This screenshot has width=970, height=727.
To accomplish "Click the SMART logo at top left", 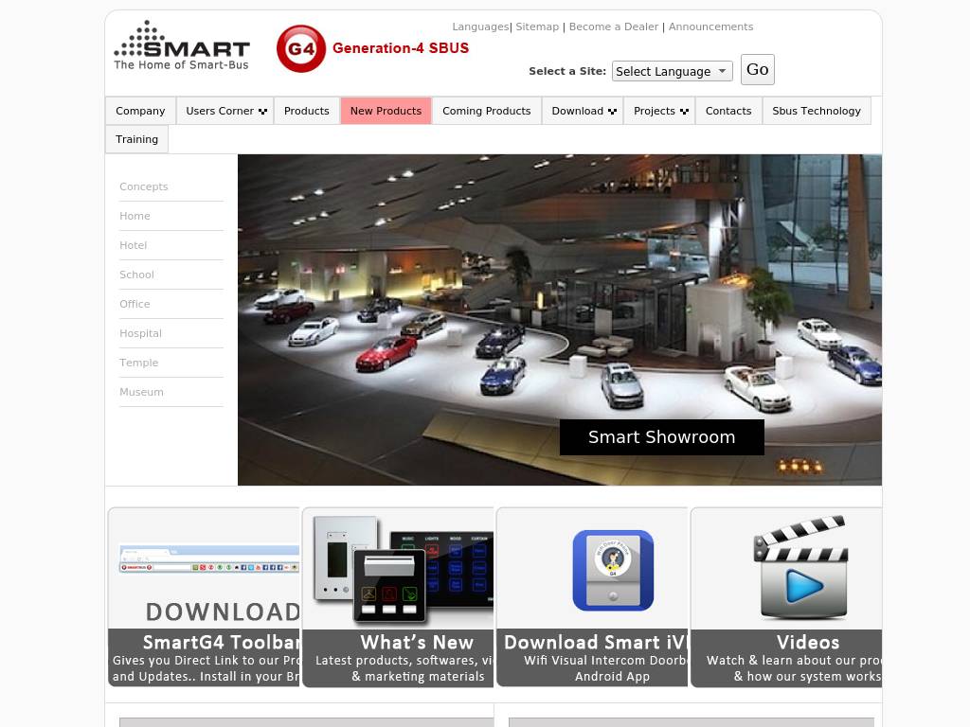I will [181, 45].
